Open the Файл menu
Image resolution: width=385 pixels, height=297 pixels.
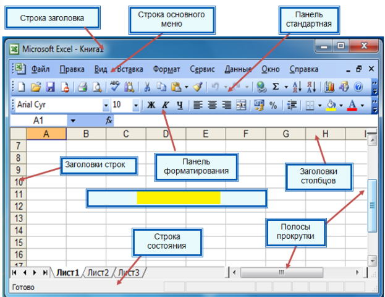[x=41, y=69]
